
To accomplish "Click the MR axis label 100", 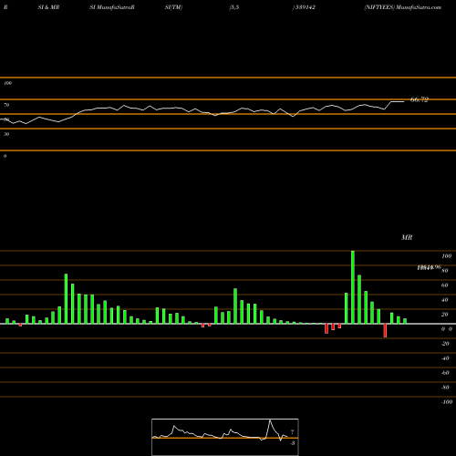I will pos(446,256).
